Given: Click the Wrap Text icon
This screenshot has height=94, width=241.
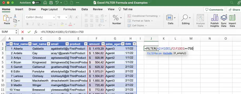Looking at the screenshot, I should point(102,16).
